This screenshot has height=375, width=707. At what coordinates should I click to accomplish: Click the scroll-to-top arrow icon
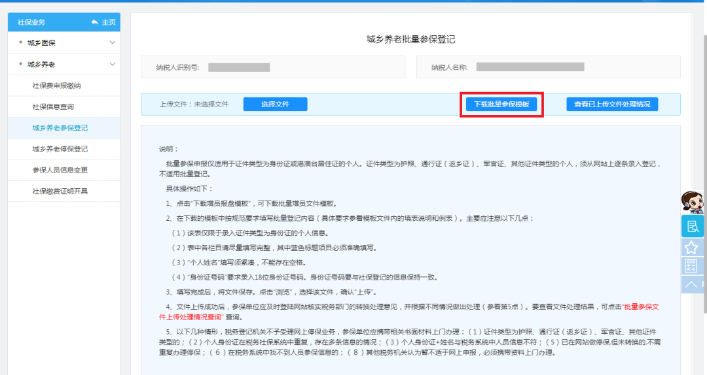point(691,284)
